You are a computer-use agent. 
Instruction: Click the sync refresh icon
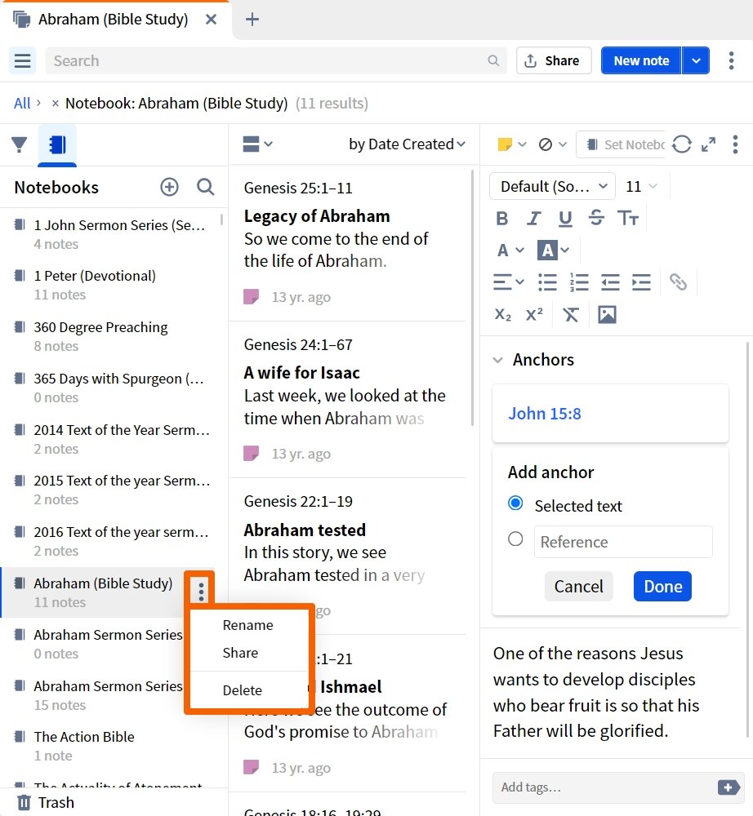coord(682,144)
